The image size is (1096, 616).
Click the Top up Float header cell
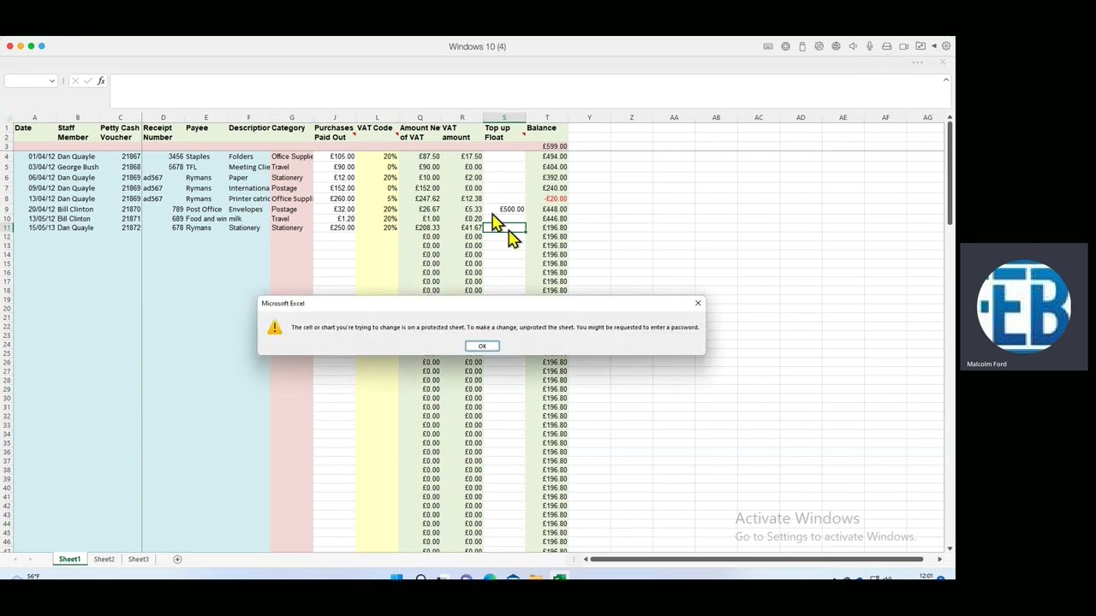pyautogui.click(x=504, y=132)
